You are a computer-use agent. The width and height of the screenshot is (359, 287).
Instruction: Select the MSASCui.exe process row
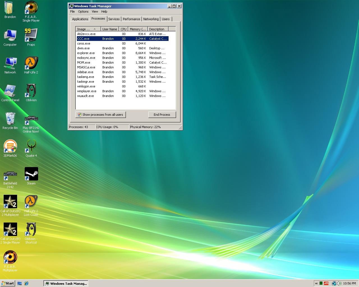point(123,67)
